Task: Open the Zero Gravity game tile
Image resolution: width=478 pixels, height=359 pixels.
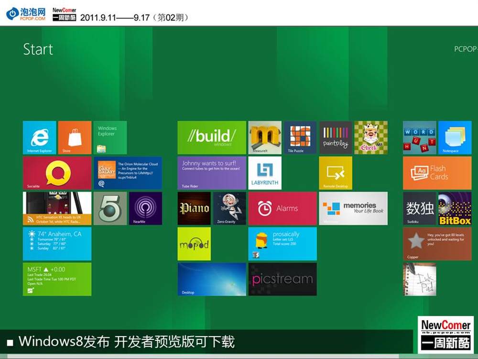Action: 229,209
